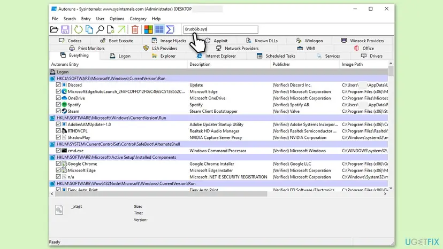Switch to the Services tab
Viewport: 443px width, 249px height.
click(x=329, y=56)
